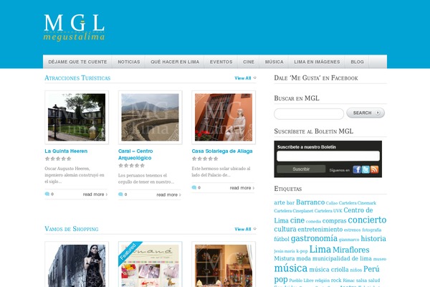The image size is (430, 287).
Task: Open the fashion model shopping thumbnail
Action: pyautogui.click(x=77, y=265)
